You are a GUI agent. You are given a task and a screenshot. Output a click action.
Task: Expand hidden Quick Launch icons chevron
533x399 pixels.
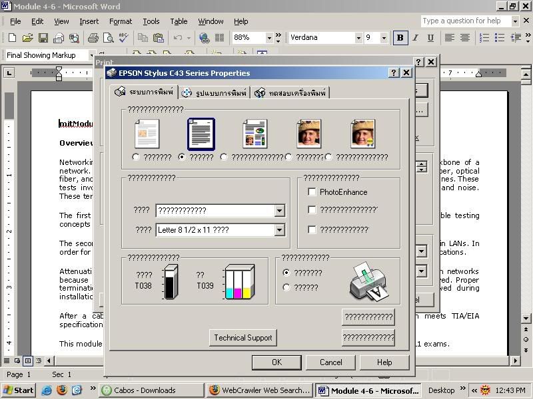tap(93, 388)
